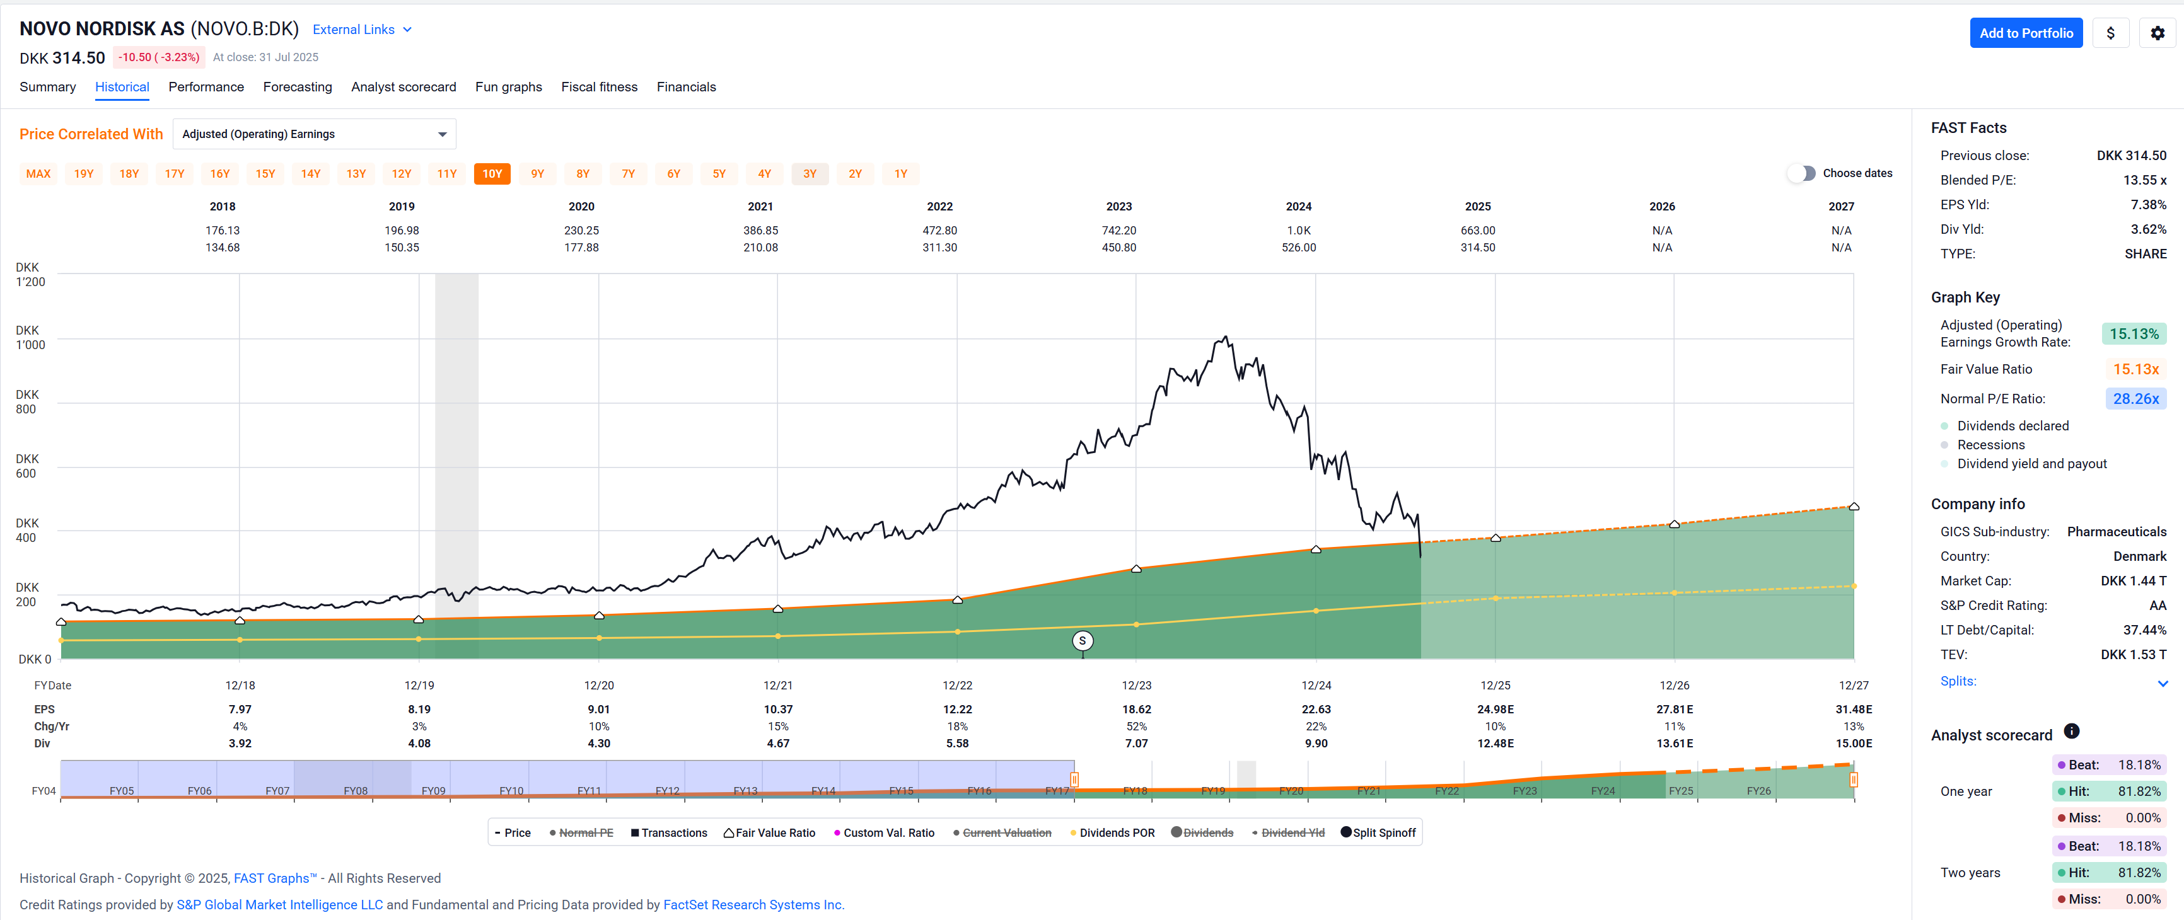Open the Performance tab

pyautogui.click(x=206, y=86)
